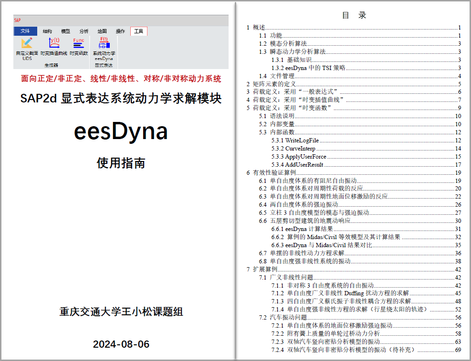The width and height of the screenshot is (471, 361).
Task: Click line "7.1.2 单自由度广义非线性 Duffing 扰动方程的求解"
Action: [x=366, y=293]
